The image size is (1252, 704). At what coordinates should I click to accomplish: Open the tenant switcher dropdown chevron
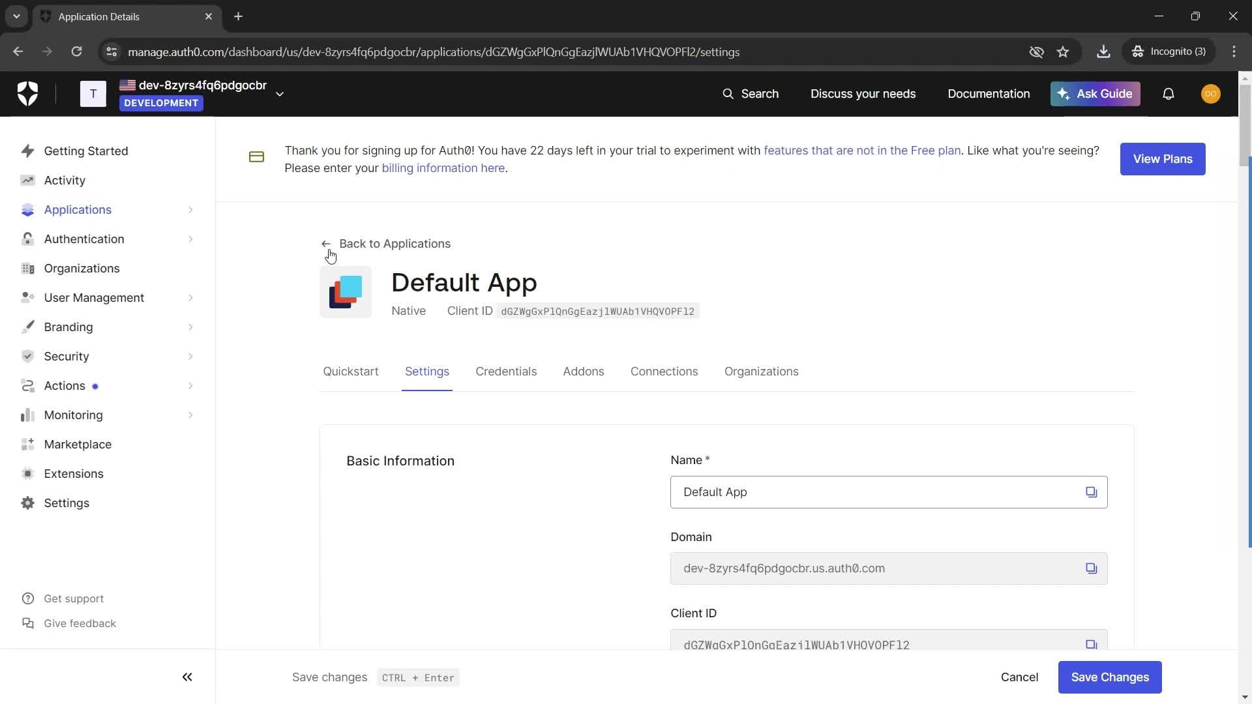[x=280, y=94]
